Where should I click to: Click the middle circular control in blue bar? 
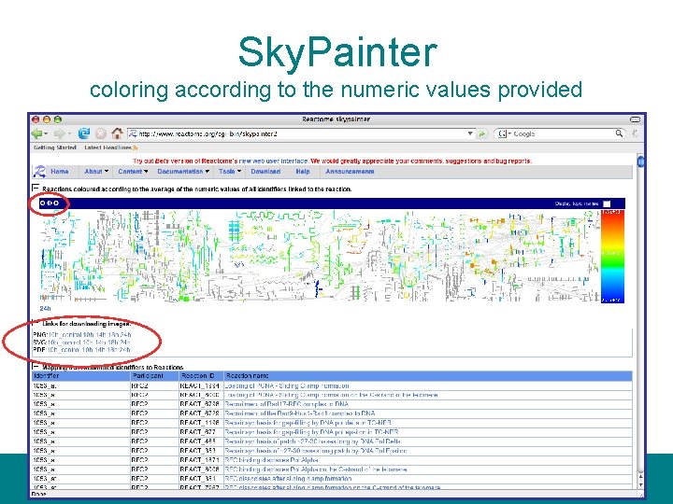coord(50,203)
